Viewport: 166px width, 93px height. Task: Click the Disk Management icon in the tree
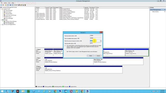[4, 23]
